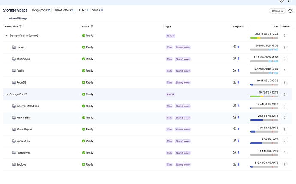Select the RoonDB folder row
This screenshot has width=296, height=184.
(147, 82)
